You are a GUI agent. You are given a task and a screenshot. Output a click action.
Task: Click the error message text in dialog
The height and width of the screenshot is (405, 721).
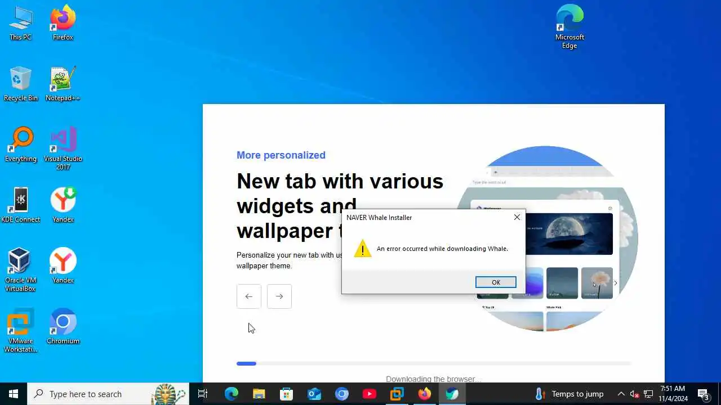tap(442, 249)
